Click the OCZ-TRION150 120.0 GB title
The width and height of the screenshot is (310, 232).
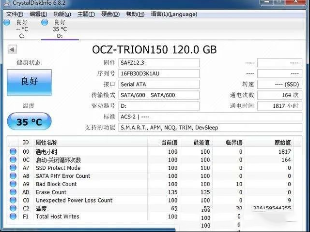(155, 49)
